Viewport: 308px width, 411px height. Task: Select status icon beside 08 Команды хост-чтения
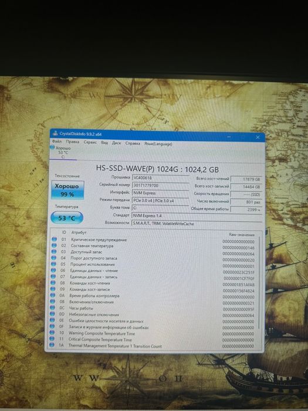click(x=53, y=283)
